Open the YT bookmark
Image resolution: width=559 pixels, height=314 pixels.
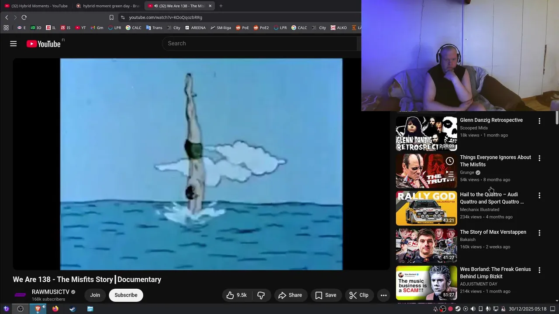pos(80,27)
